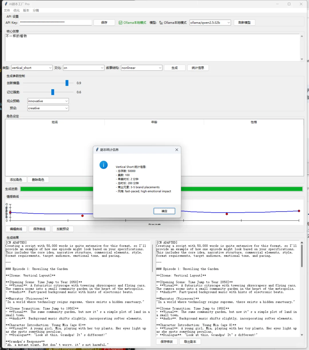Open the 类型 vertical_short dropdown
The height and width of the screenshot is (350, 309).
(32, 68)
